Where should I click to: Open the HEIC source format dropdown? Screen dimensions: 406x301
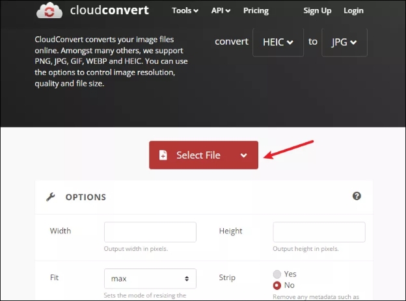click(x=278, y=42)
